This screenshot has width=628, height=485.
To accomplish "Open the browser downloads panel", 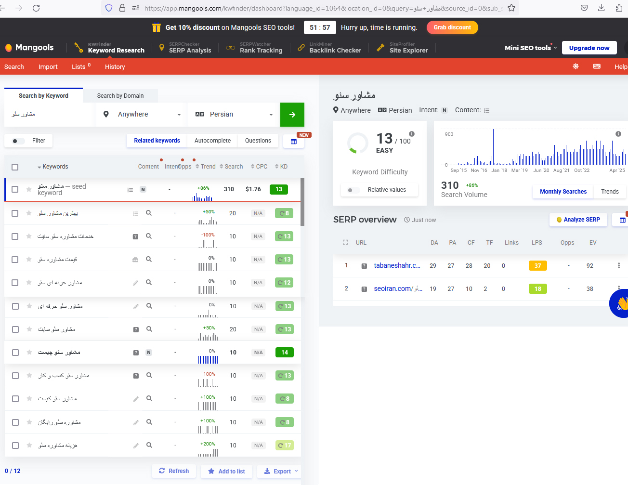I will pos(602,8).
